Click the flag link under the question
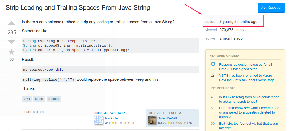 pos(43,112)
